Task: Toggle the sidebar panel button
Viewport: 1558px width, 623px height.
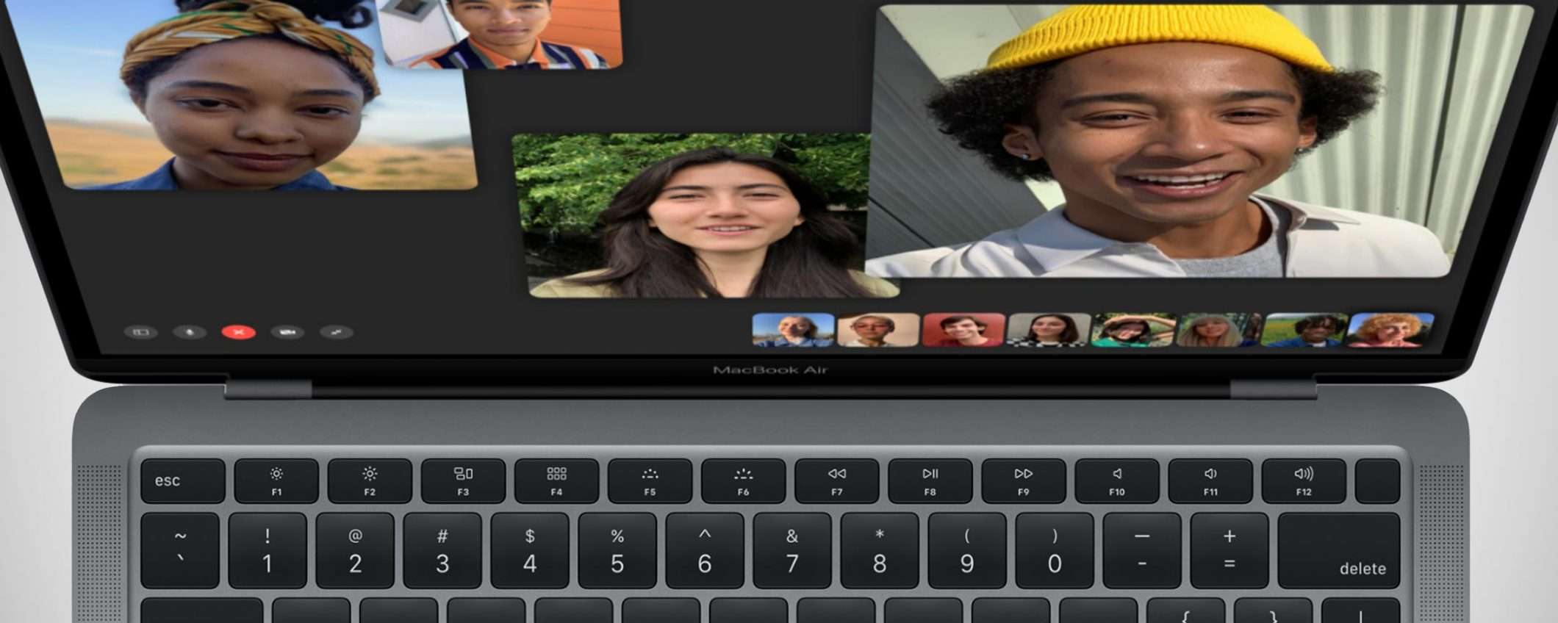Action: [x=140, y=332]
